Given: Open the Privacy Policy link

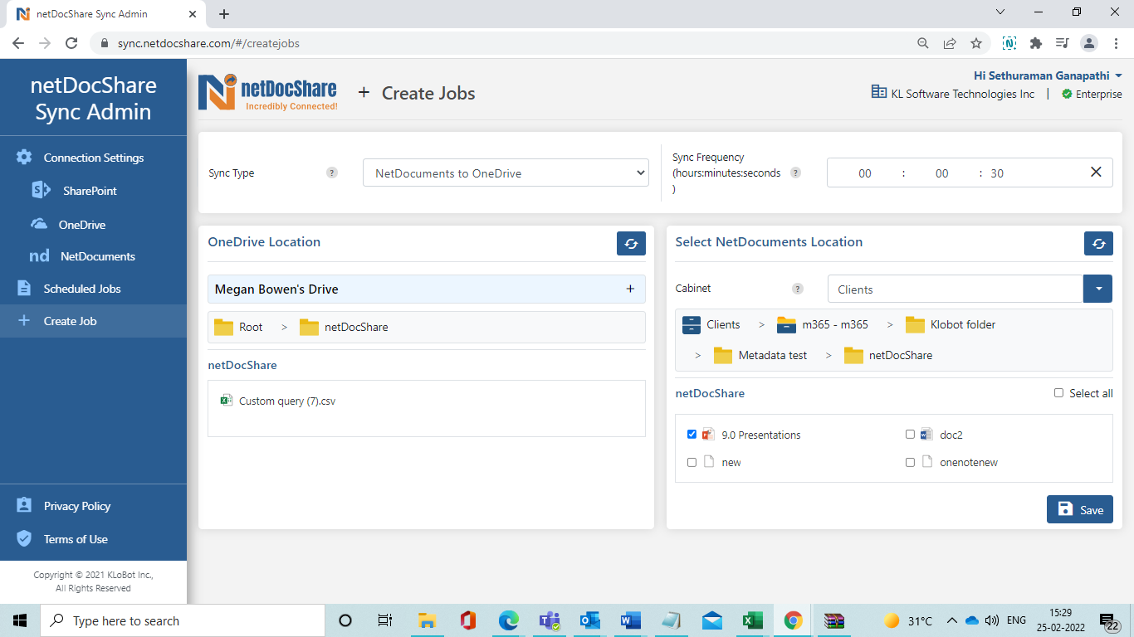Looking at the screenshot, I should 77,506.
